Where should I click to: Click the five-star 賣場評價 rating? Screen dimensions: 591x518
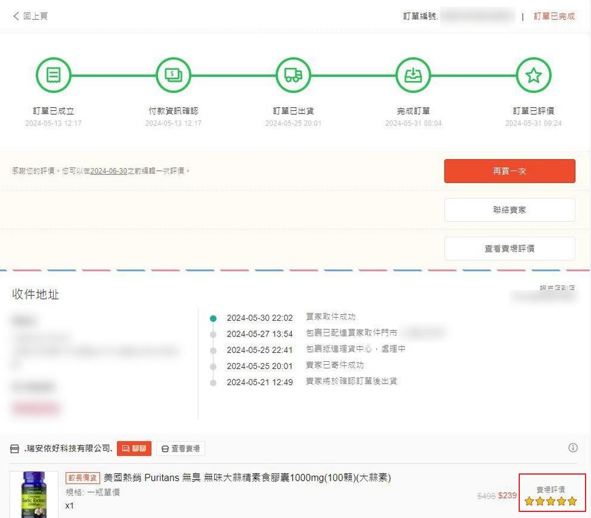coord(551,501)
